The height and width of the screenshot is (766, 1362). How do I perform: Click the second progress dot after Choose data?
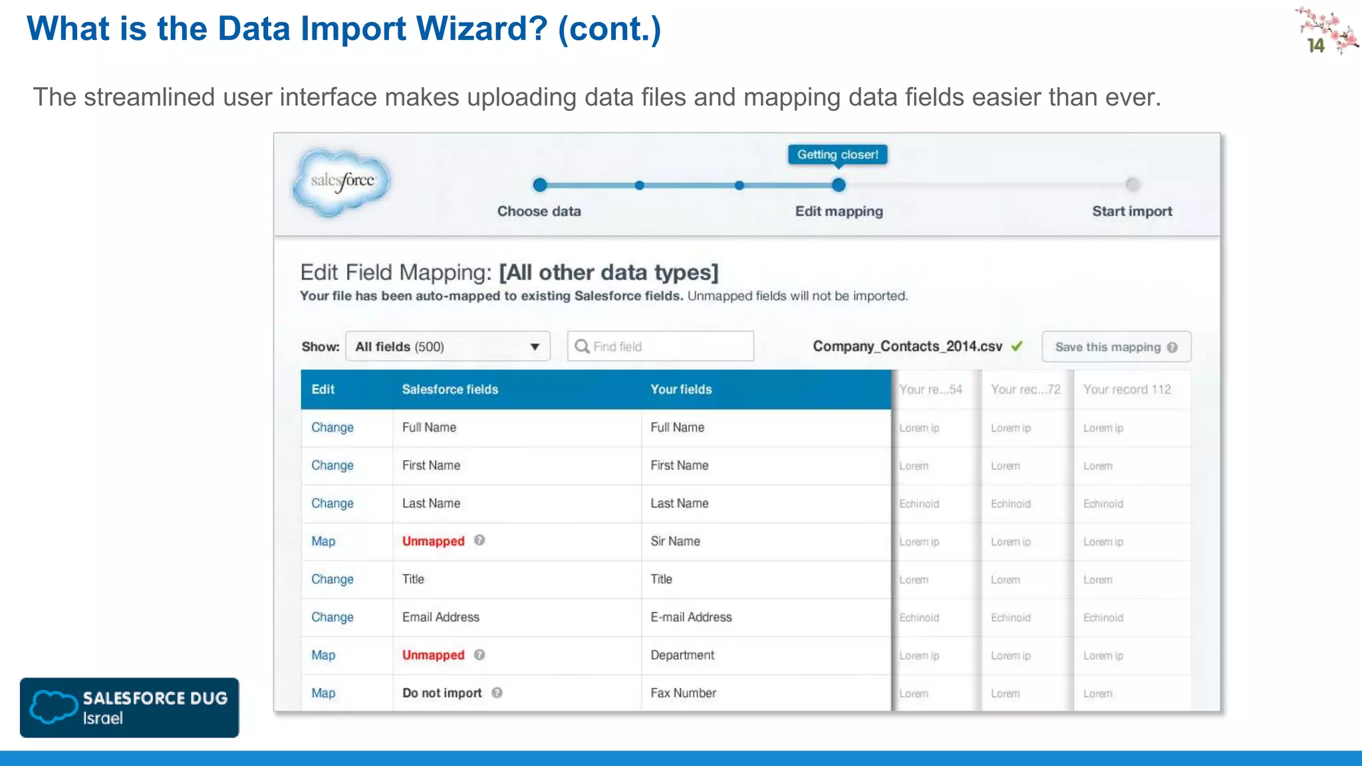(x=639, y=186)
